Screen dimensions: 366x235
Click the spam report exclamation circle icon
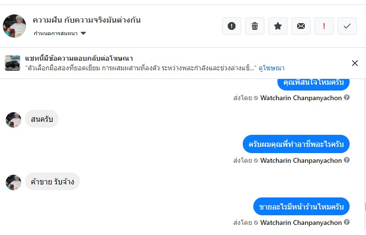point(232,26)
